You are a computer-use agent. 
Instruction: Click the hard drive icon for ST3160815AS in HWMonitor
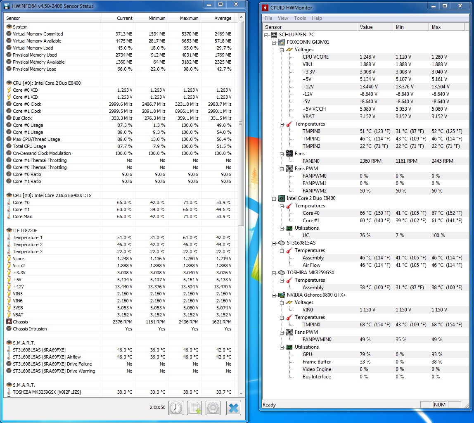(282, 243)
